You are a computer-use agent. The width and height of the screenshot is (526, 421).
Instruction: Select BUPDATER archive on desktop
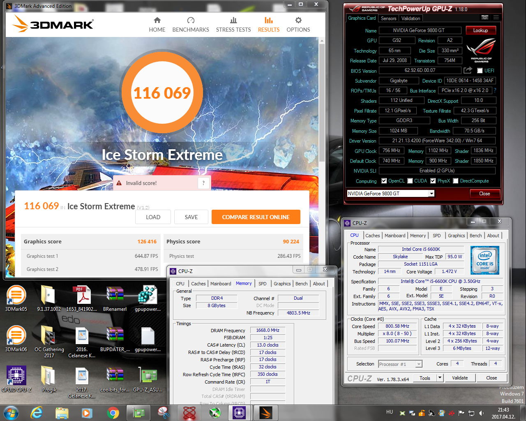[115, 338]
